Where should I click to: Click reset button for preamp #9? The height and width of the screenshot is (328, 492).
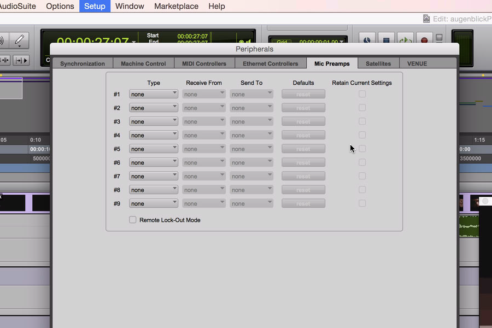tap(303, 203)
